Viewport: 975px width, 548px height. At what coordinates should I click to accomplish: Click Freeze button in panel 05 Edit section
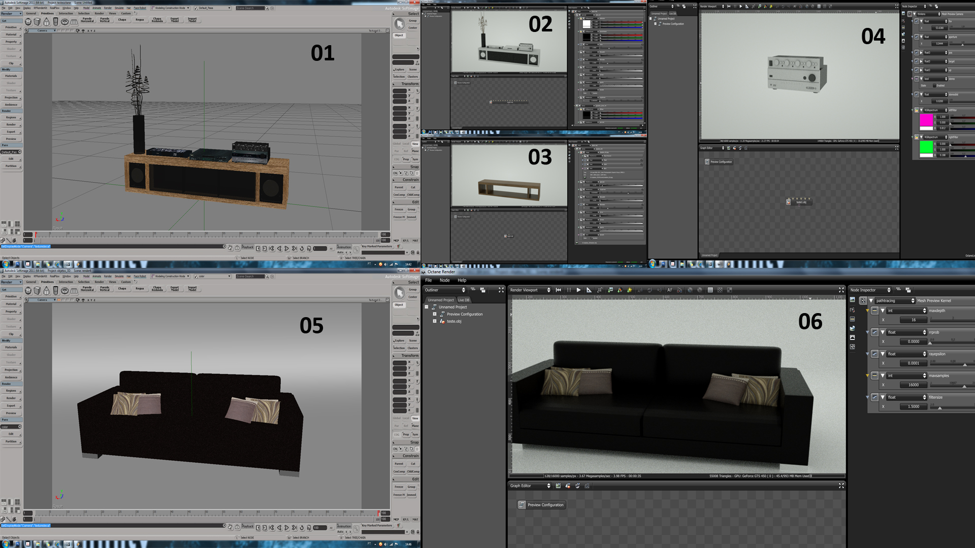399,487
